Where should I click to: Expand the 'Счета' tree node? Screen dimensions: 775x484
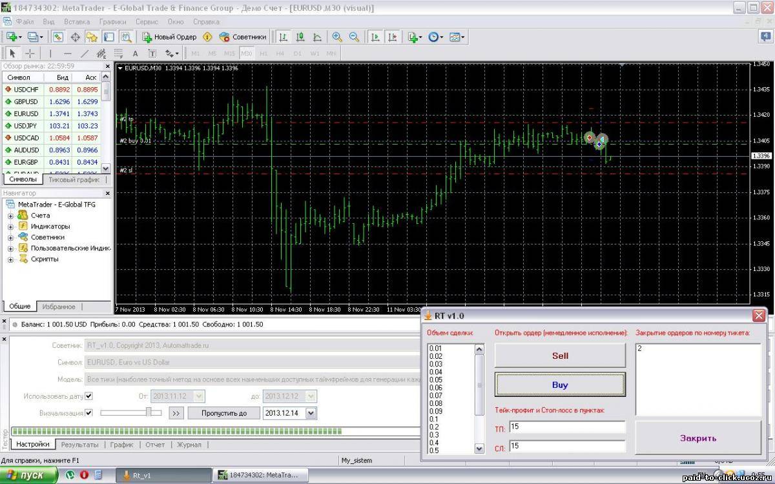tap(10, 216)
